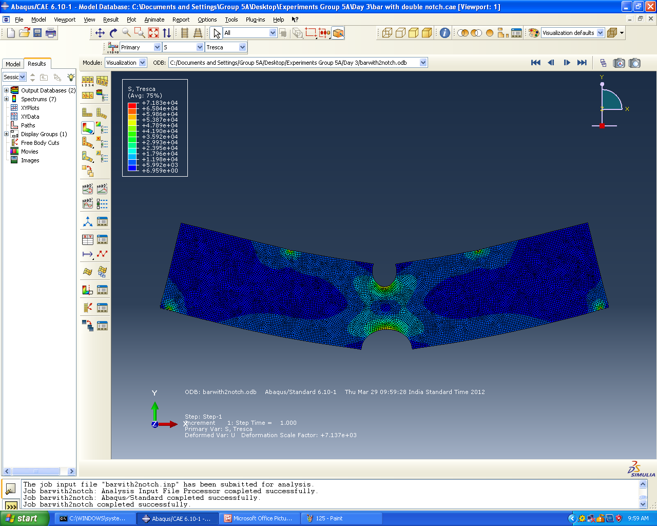Toggle Filled render style
The image size is (657, 526).
coord(414,33)
